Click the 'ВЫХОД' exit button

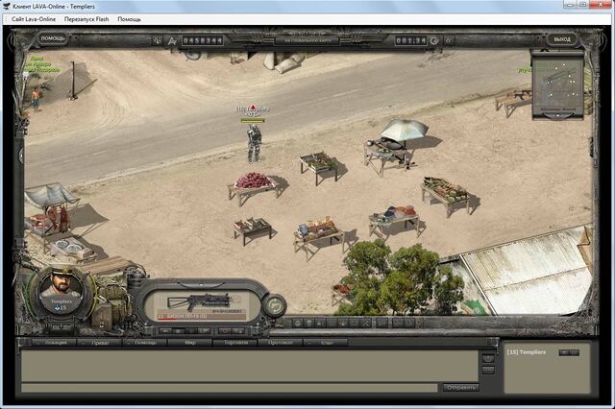click(562, 39)
